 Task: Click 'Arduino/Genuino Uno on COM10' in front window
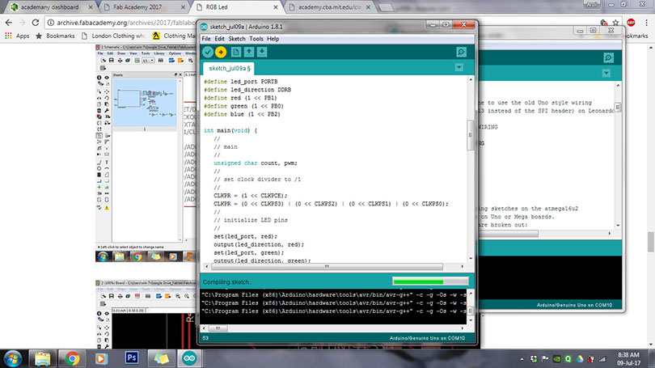point(427,338)
